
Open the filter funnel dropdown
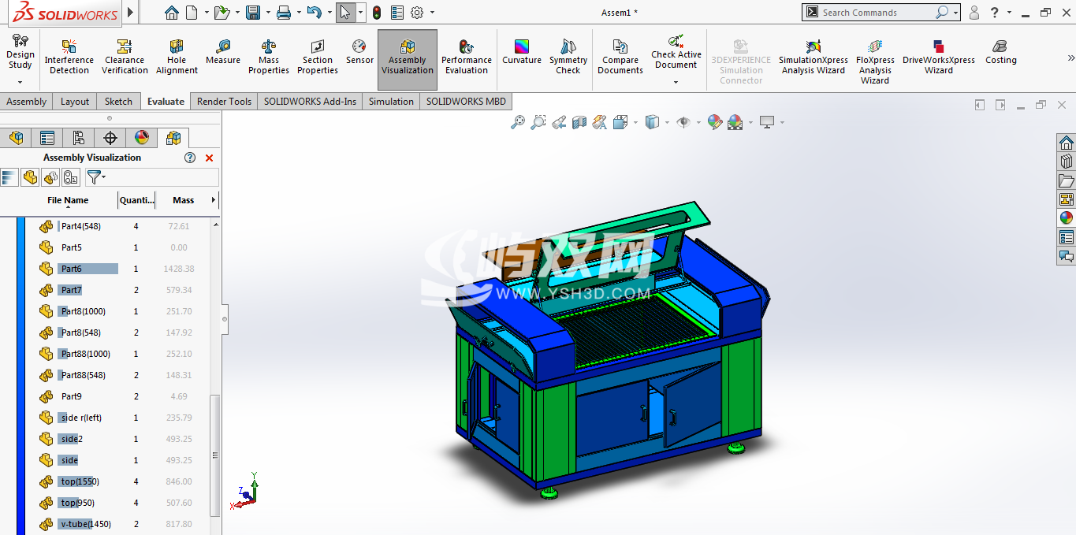tap(95, 177)
